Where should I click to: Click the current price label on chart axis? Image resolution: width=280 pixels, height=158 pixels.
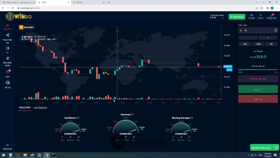[228, 66]
